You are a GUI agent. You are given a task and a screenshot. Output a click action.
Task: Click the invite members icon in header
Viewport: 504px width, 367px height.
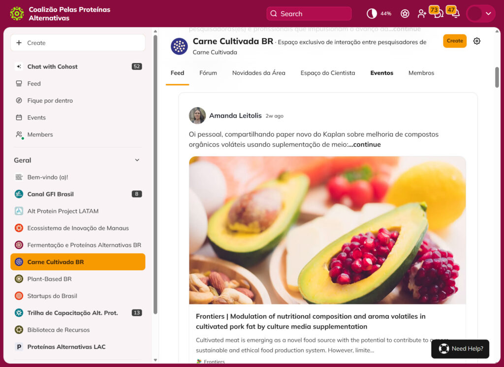coord(422,13)
